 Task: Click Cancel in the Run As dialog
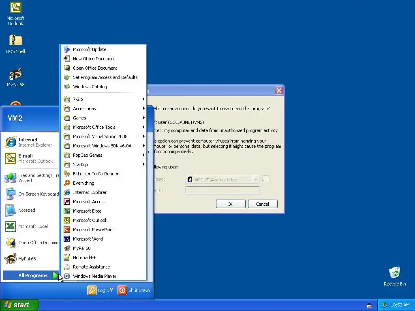point(263,204)
